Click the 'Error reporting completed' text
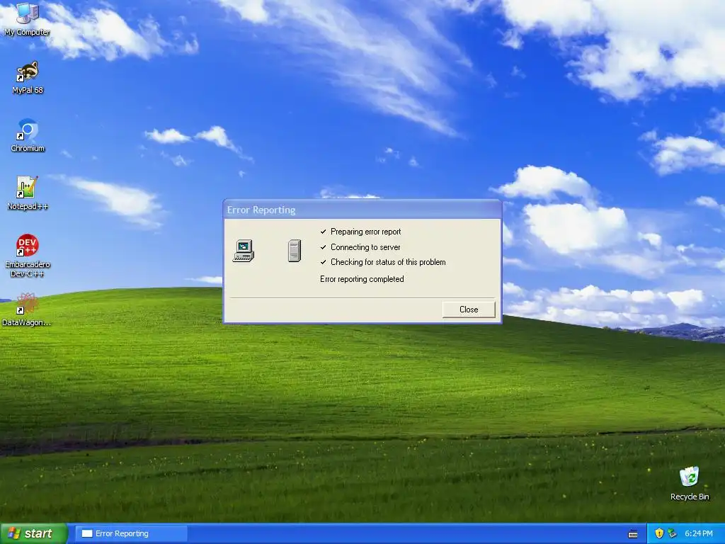 (x=362, y=279)
